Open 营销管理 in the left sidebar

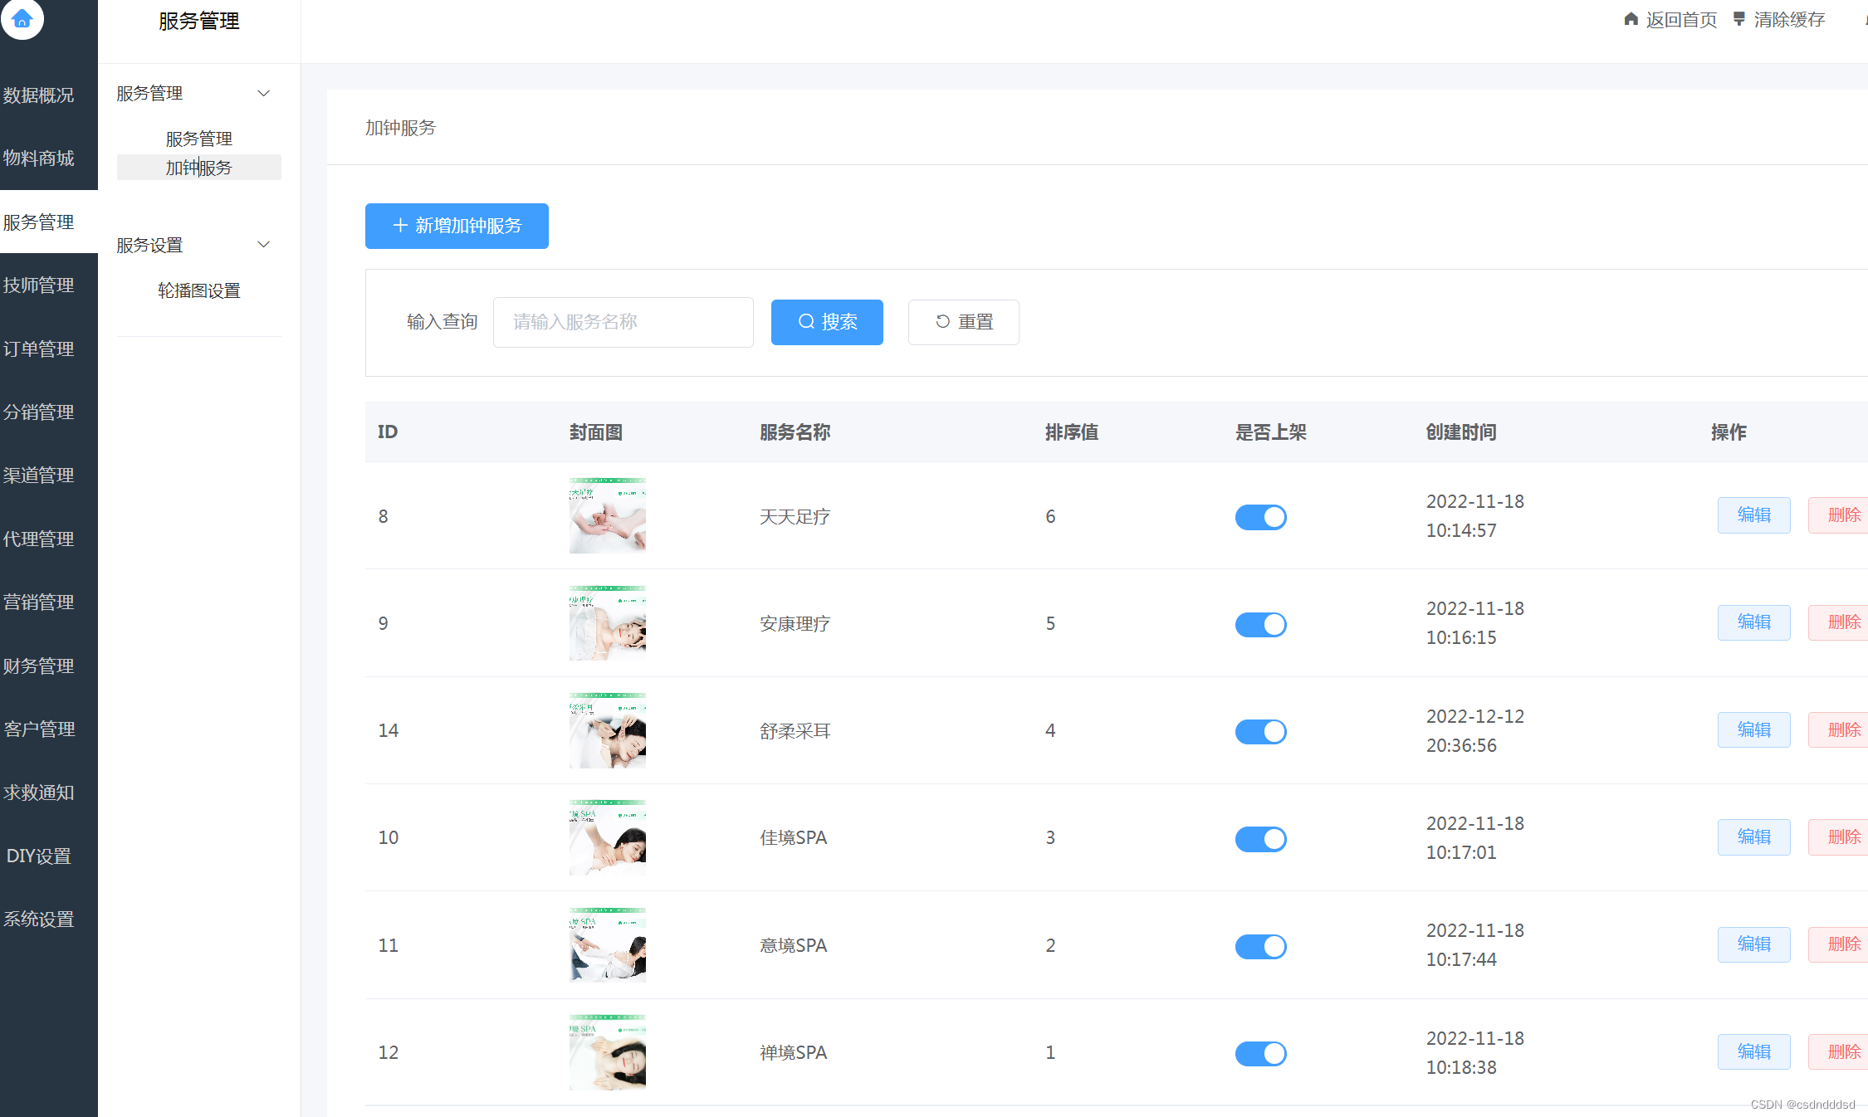point(38,602)
